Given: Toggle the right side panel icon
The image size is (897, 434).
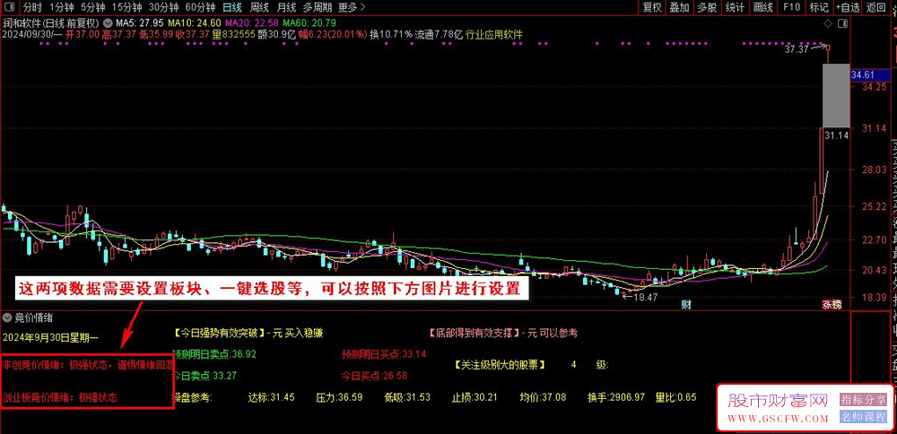Looking at the screenshot, I should (x=841, y=23).
